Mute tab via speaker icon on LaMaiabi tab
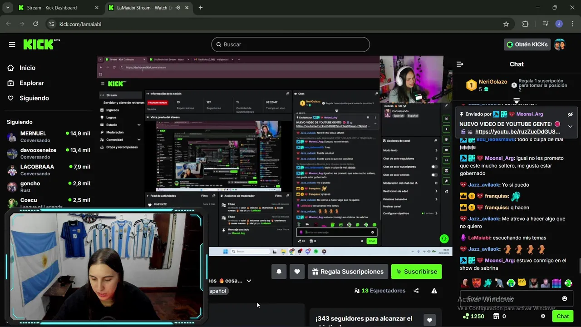Image resolution: width=581 pixels, height=327 pixels. point(177,8)
